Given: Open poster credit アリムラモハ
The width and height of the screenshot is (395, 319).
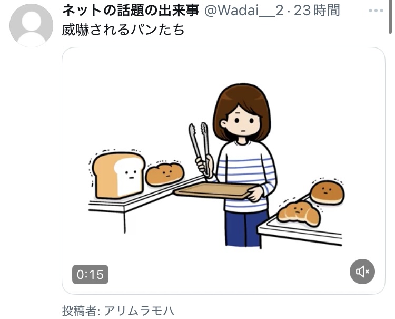Looking at the screenshot, I should coord(139,311).
